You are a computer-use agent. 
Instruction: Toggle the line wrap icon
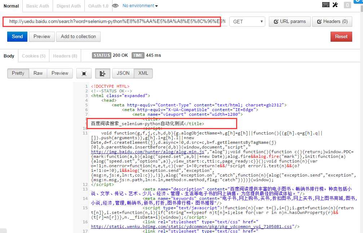(x=102, y=73)
